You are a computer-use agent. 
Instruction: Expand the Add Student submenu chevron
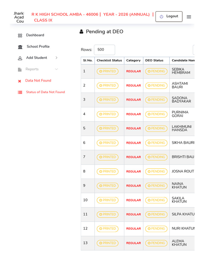click(56, 58)
